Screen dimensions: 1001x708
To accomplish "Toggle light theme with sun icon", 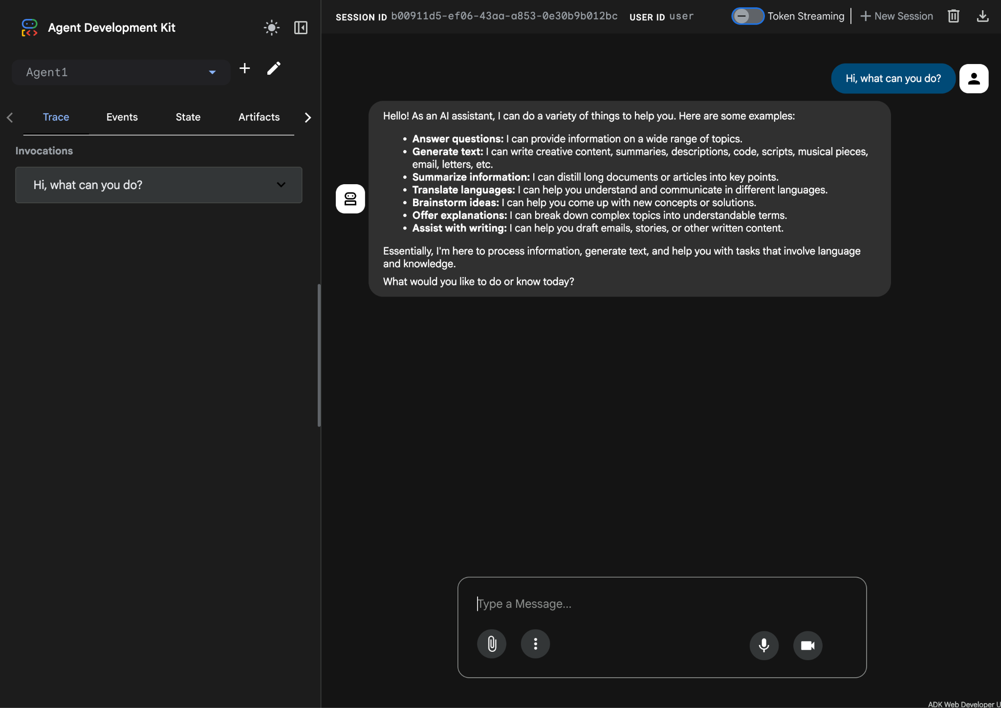I will coord(271,27).
